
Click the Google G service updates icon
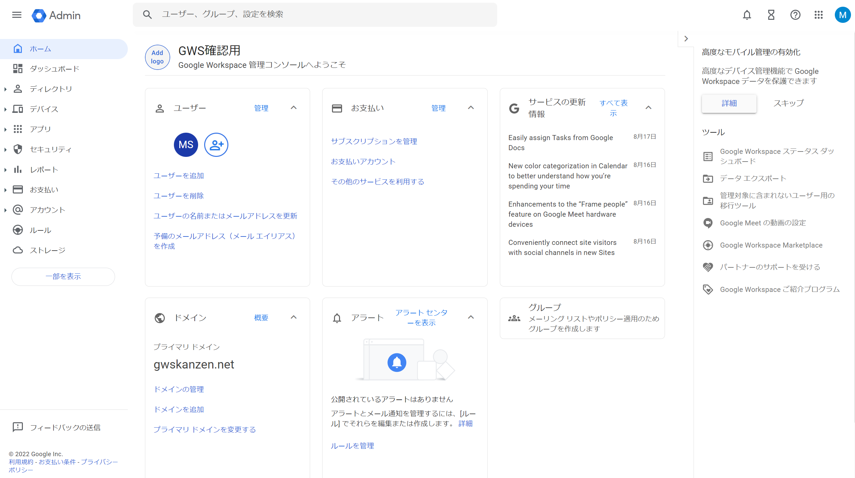pos(514,108)
